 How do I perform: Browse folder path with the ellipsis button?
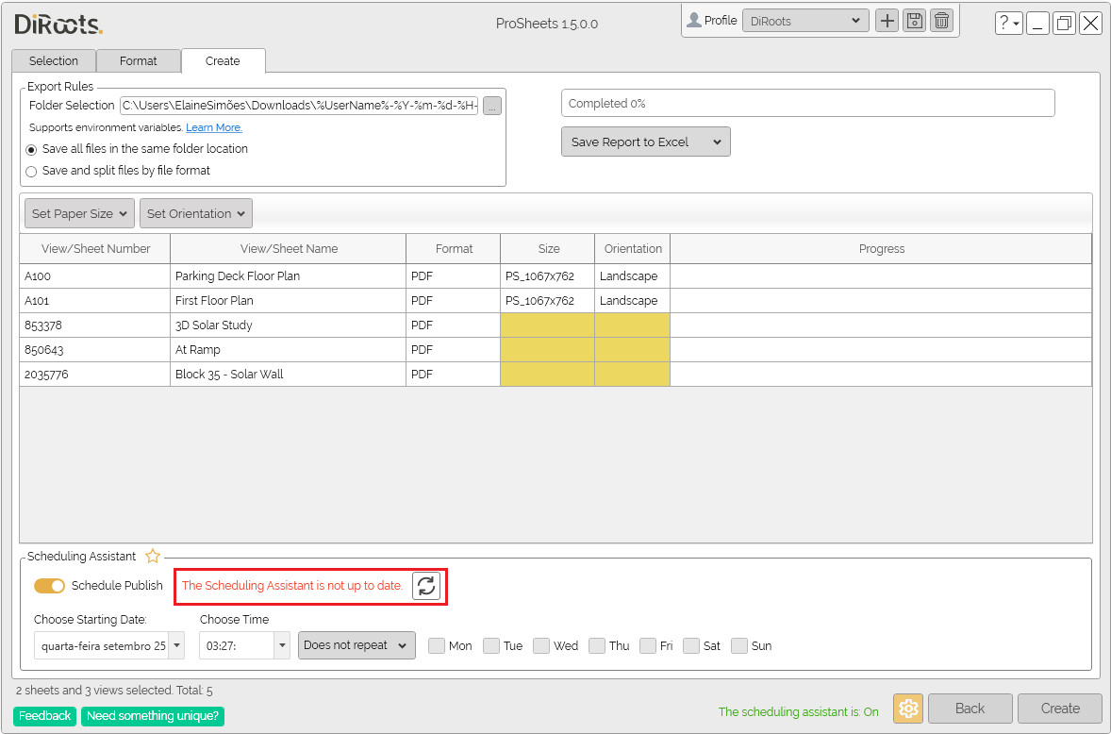(x=491, y=106)
